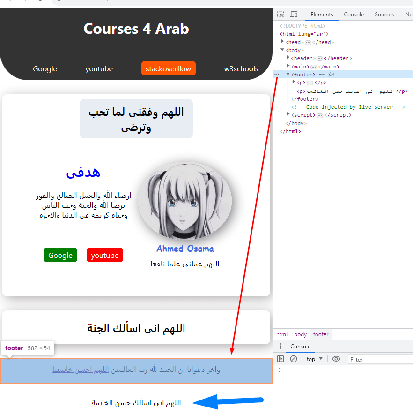Screen dimensions: 413x415
Task: Click the green Google button
Action: click(60, 255)
